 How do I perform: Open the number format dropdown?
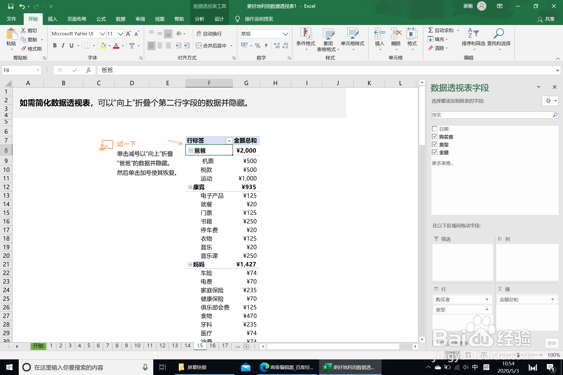point(285,34)
